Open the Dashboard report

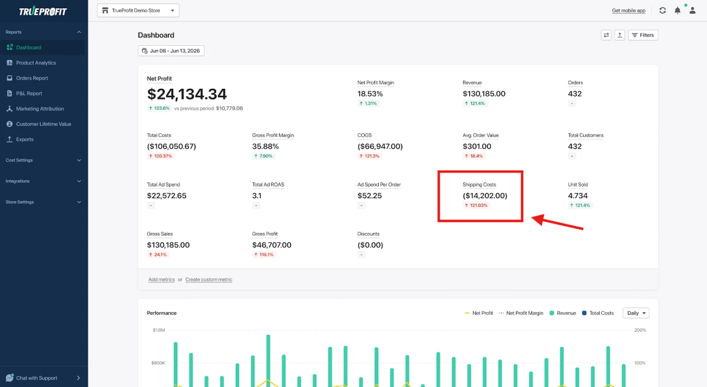[x=42, y=48]
